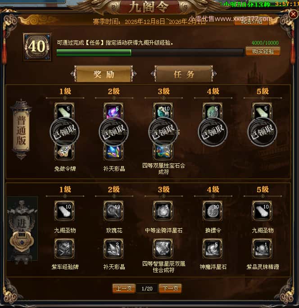Select the 玫瑰花 reward icon
Viewport: 299px width, 308px height.
pyautogui.click(x=114, y=211)
